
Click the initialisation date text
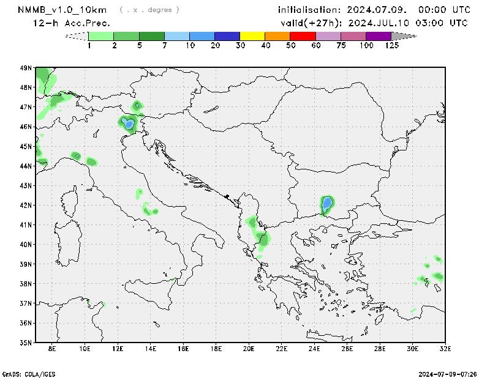374,10
